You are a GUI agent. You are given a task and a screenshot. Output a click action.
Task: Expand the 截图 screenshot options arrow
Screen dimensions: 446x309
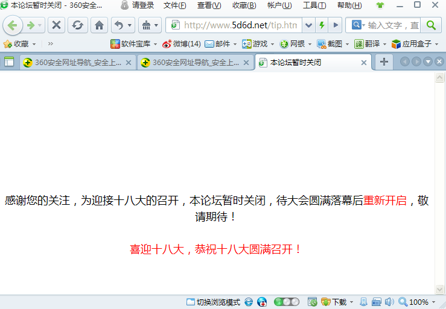click(x=347, y=44)
